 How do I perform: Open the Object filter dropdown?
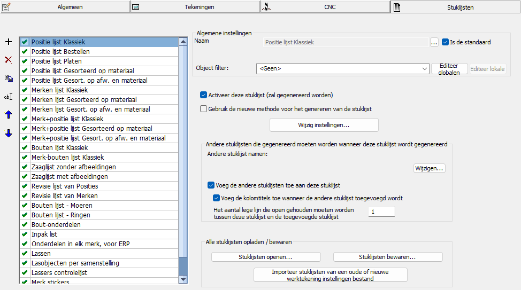[425, 68]
